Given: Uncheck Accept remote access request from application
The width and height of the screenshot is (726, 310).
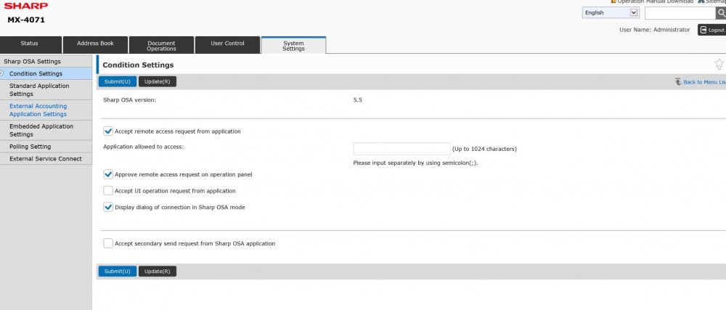Looking at the screenshot, I should tap(108, 131).
